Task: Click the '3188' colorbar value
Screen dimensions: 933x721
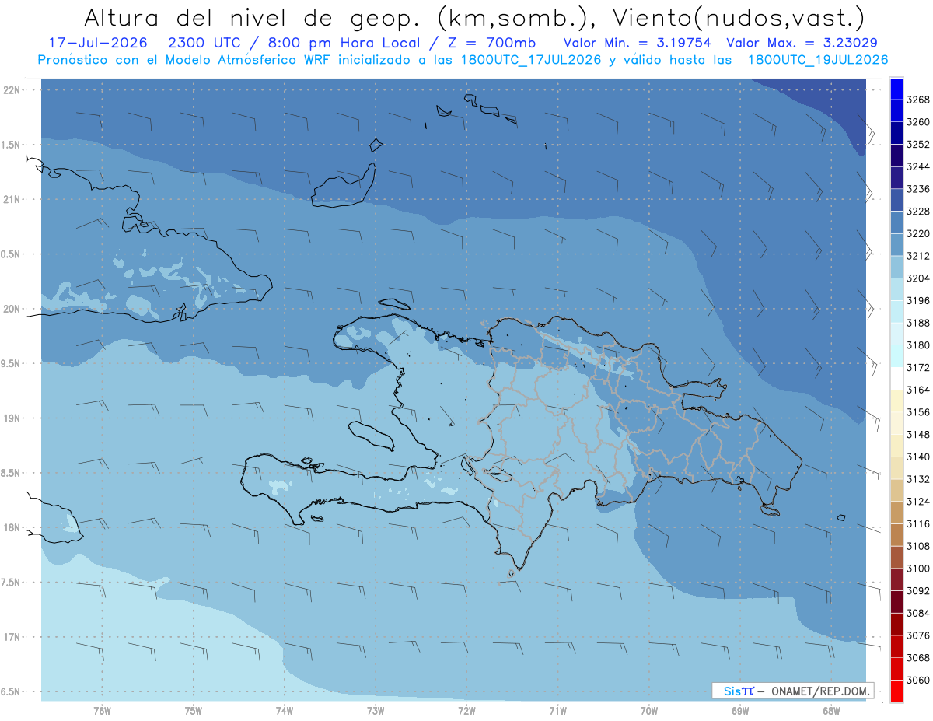Action: pos(918,323)
